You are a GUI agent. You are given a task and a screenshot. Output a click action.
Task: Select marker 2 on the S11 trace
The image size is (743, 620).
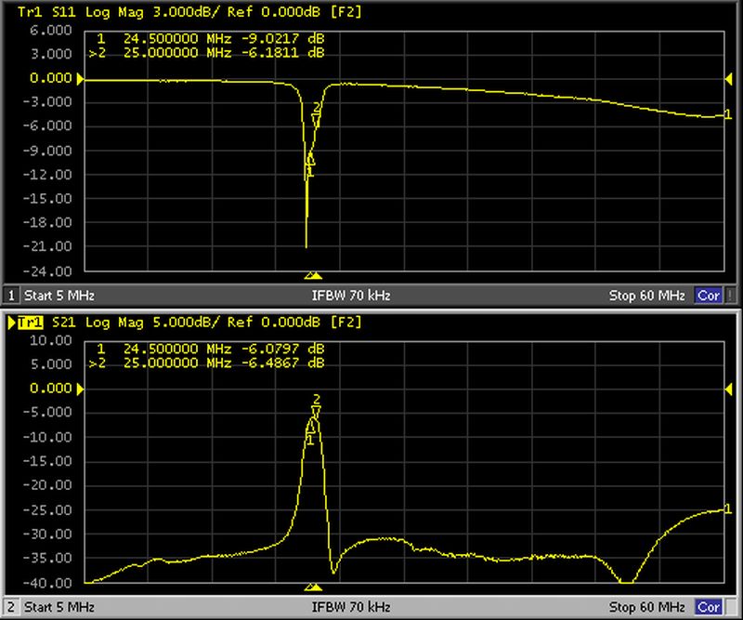point(317,115)
